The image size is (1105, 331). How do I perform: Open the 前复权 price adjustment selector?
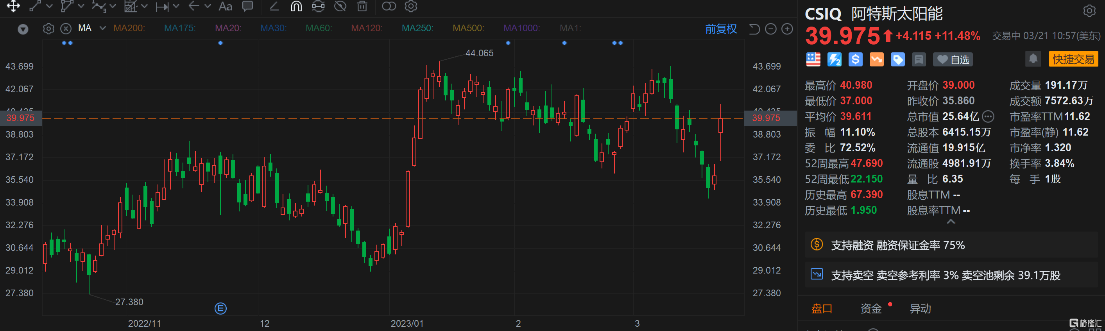[721, 29]
